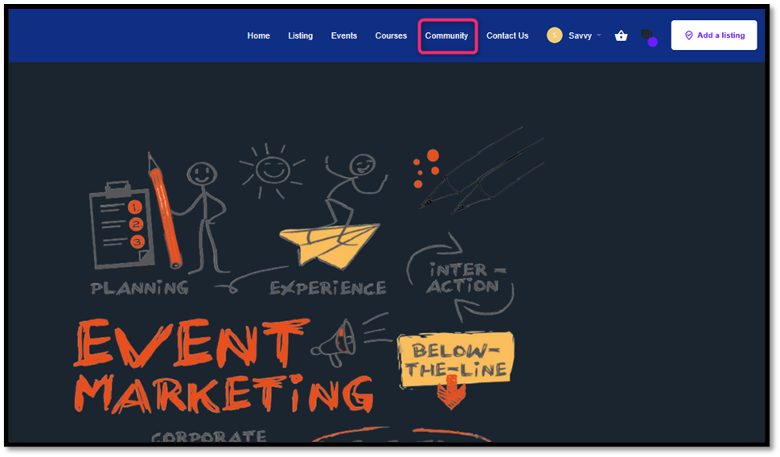Image resolution: width=780 pixels, height=457 pixels.
Task: Click the planning clipboard checklist drawing
Action: pos(121,225)
